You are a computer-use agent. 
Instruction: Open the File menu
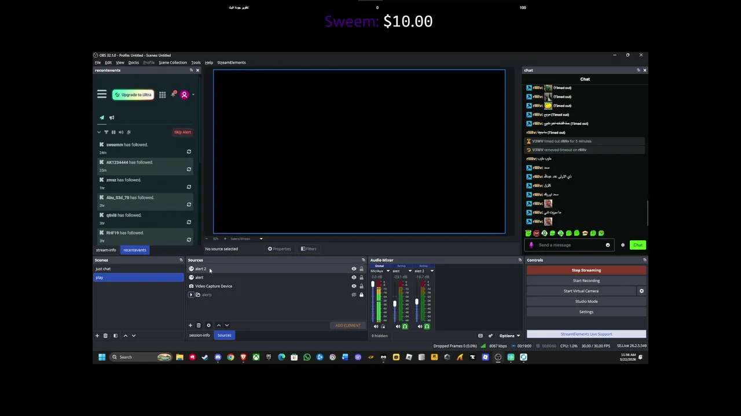pyautogui.click(x=98, y=62)
